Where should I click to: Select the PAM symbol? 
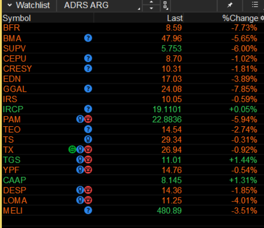click(x=12, y=119)
